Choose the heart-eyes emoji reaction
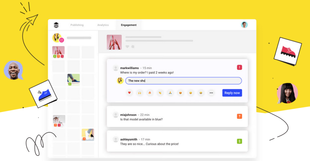The image size is (310, 161). click(180, 93)
